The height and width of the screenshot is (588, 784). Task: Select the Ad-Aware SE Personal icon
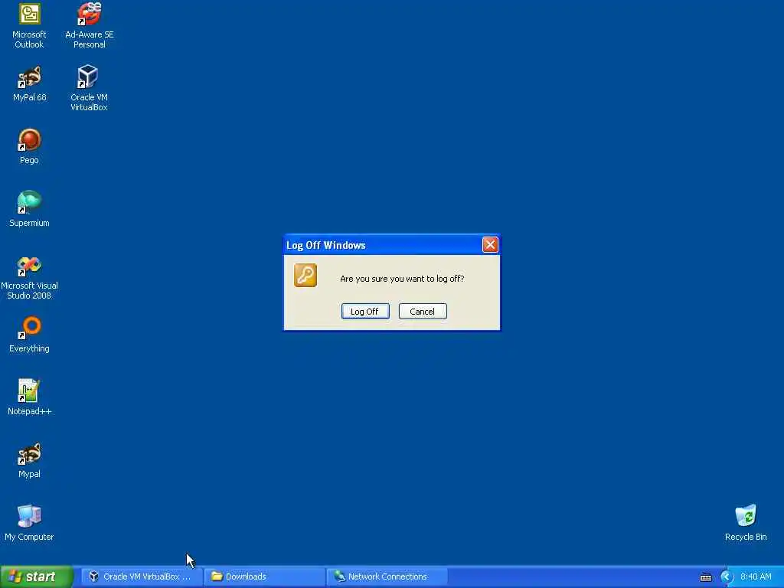[x=89, y=25]
